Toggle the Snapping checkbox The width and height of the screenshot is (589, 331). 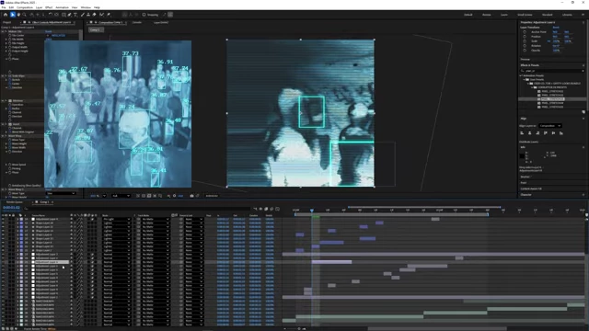[x=144, y=15]
